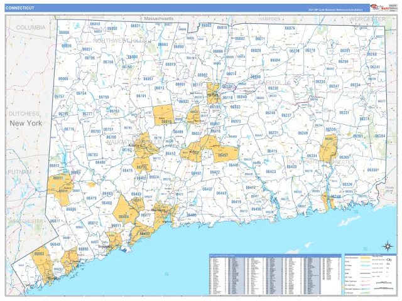Viewport: 402px width, 301px height.
Task: Click ZIP code 06238 label
Action: (x=273, y=88)
